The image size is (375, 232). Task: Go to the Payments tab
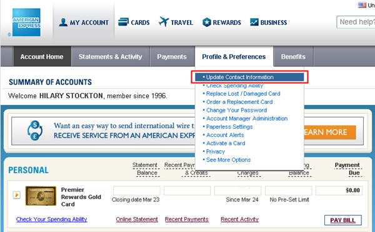point(172,57)
